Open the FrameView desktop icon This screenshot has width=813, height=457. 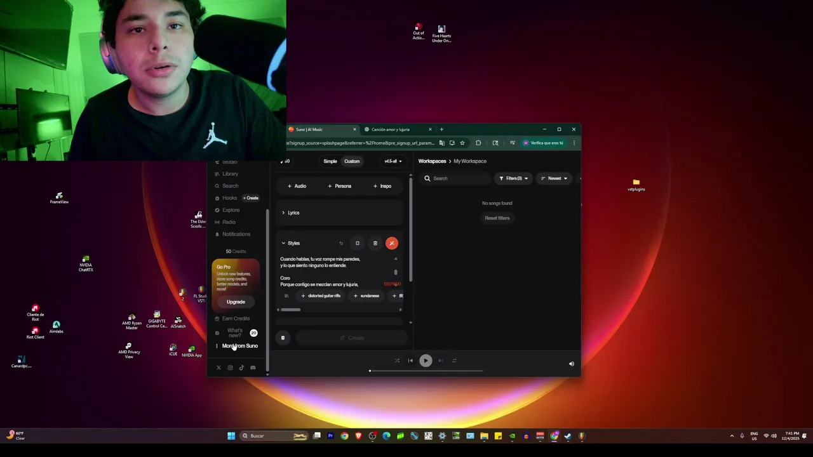pos(59,199)
